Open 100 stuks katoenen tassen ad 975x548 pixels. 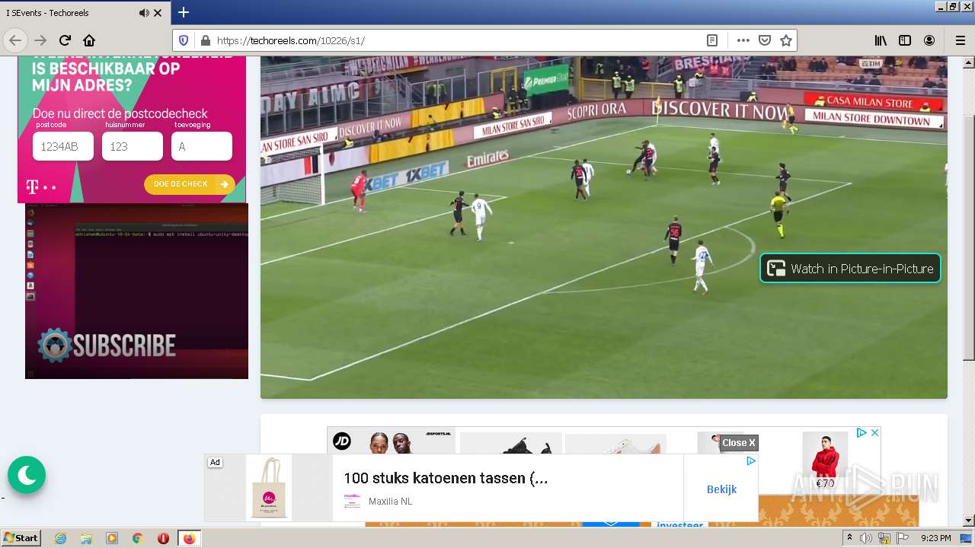[446, 478]
